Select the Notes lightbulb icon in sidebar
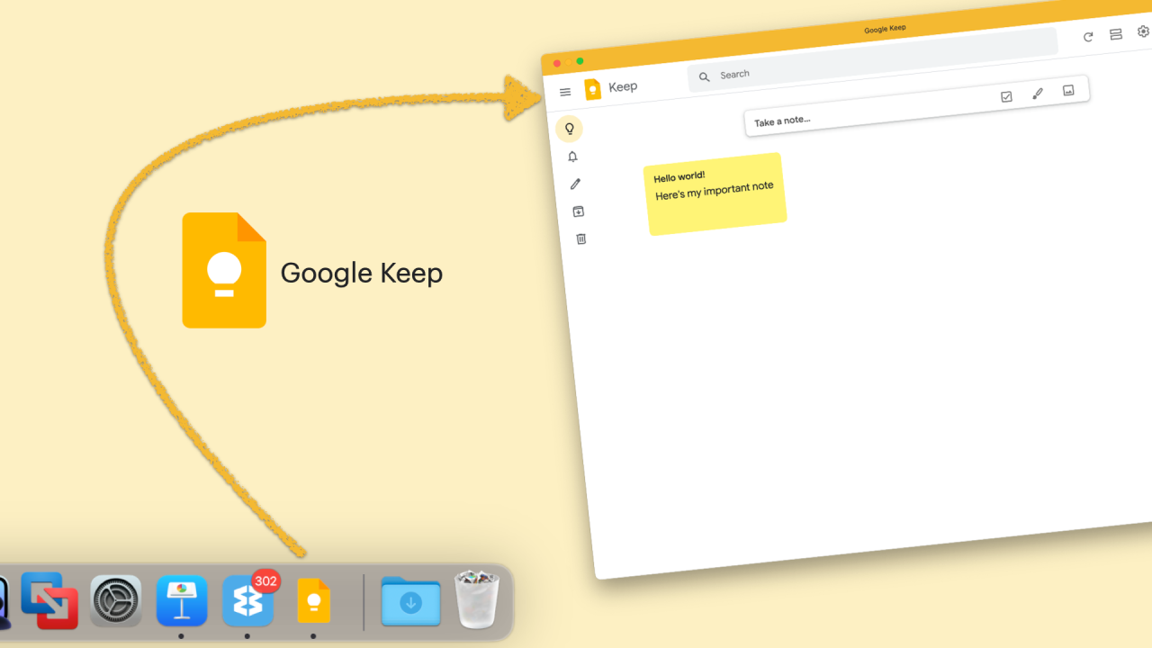Viewport: 1152px width, 648px height. [x=569, y=129]
